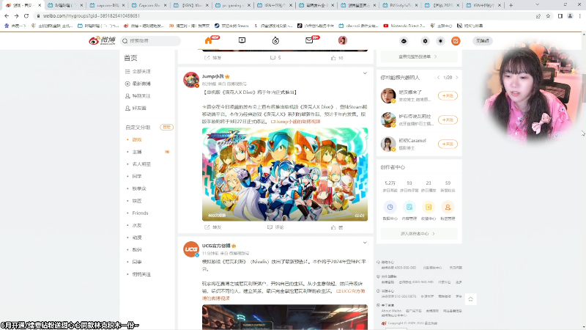Image resolution: width=586 pixels, height=330 pixels.
Task: Go to previous page of suggested people
Action: (438, 78)
